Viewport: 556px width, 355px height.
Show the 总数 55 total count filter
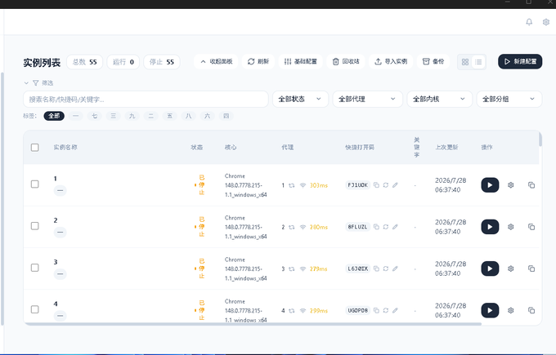click(x=85, y=62)
